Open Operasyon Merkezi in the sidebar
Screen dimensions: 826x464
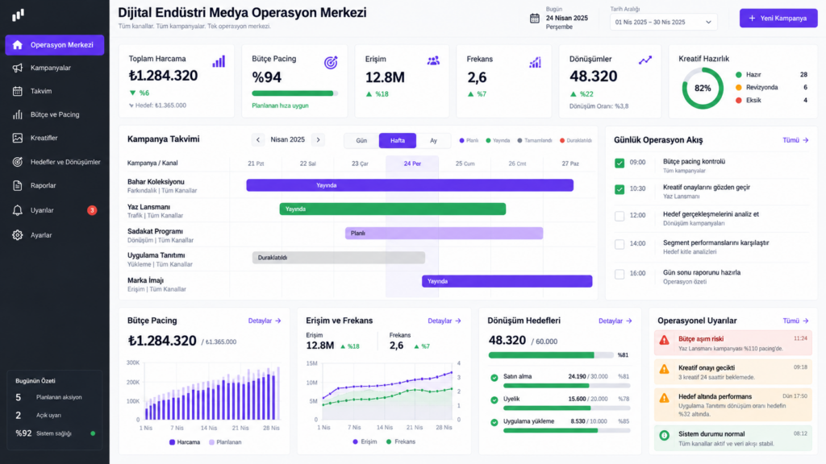(55, 45)
